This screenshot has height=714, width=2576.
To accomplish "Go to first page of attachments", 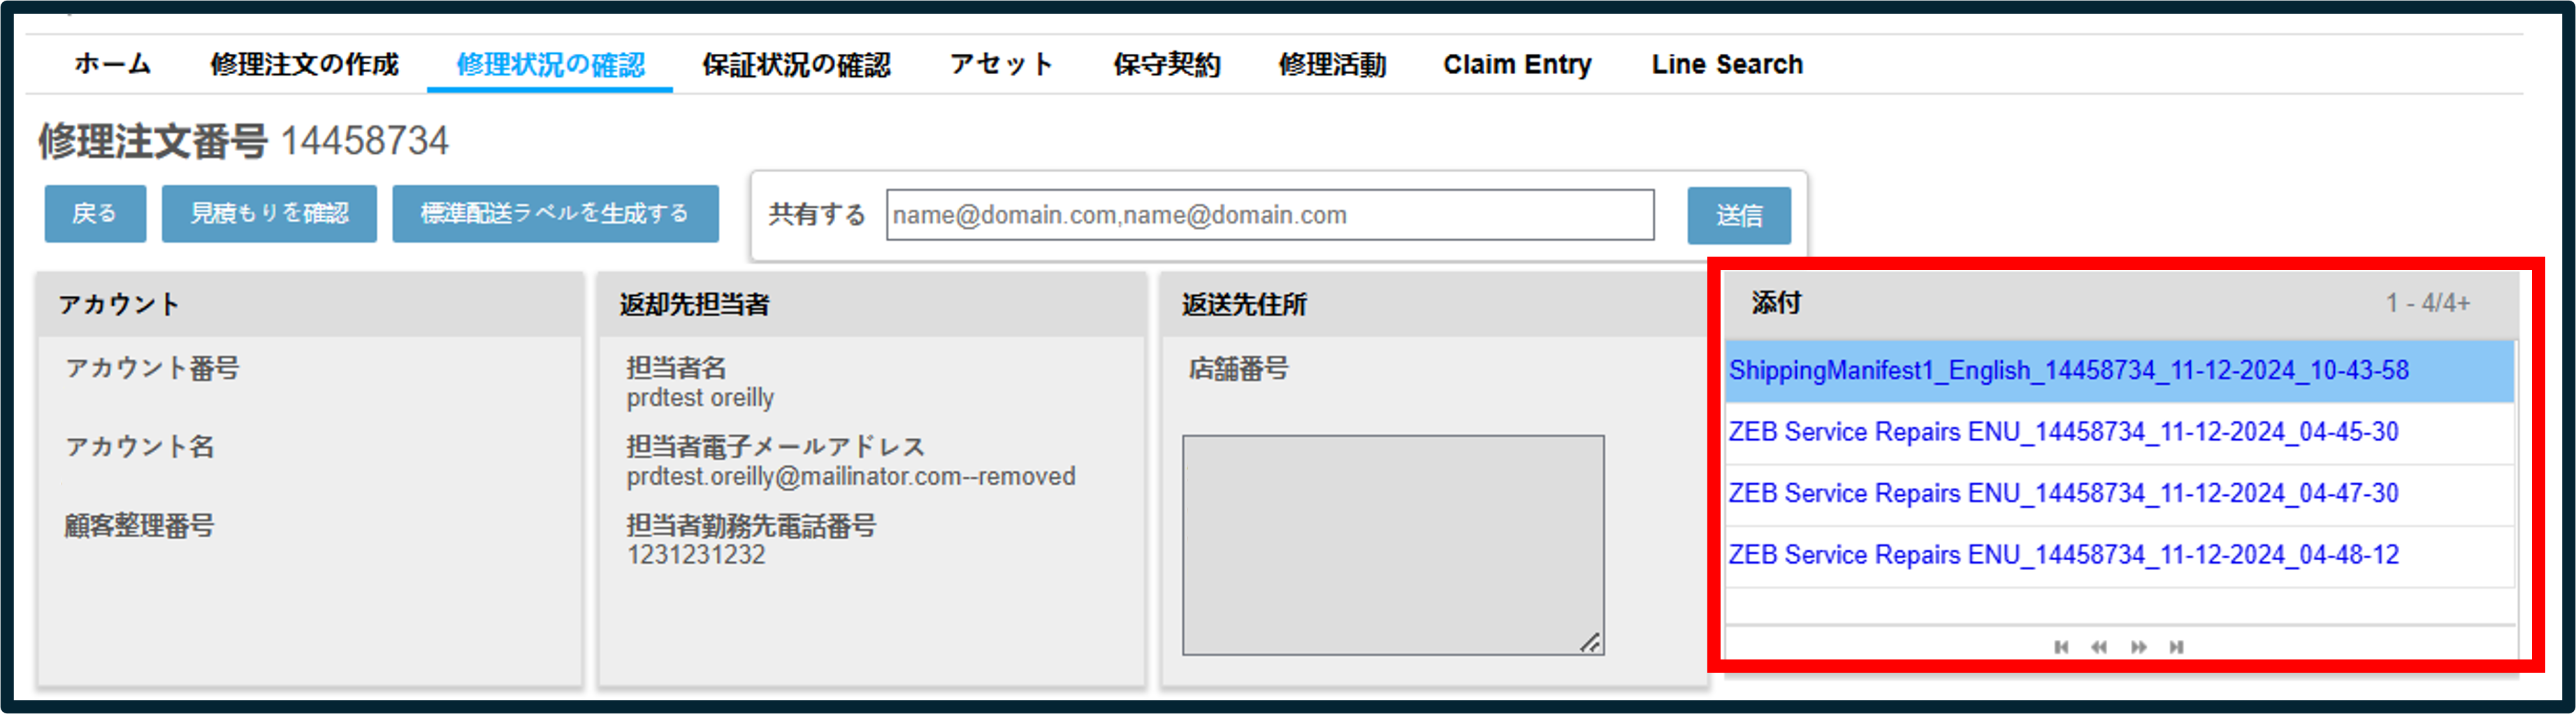I will pyautogui.click(x=2061, y=647).
